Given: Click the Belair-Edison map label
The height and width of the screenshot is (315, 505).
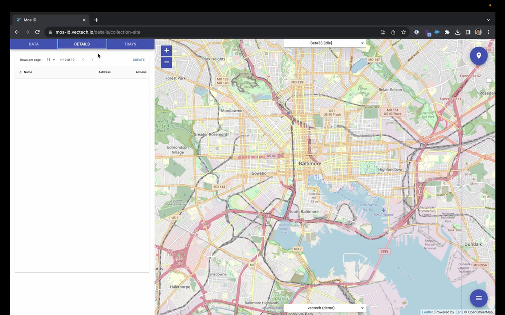Looking at the screenshot, I should 390,90.
